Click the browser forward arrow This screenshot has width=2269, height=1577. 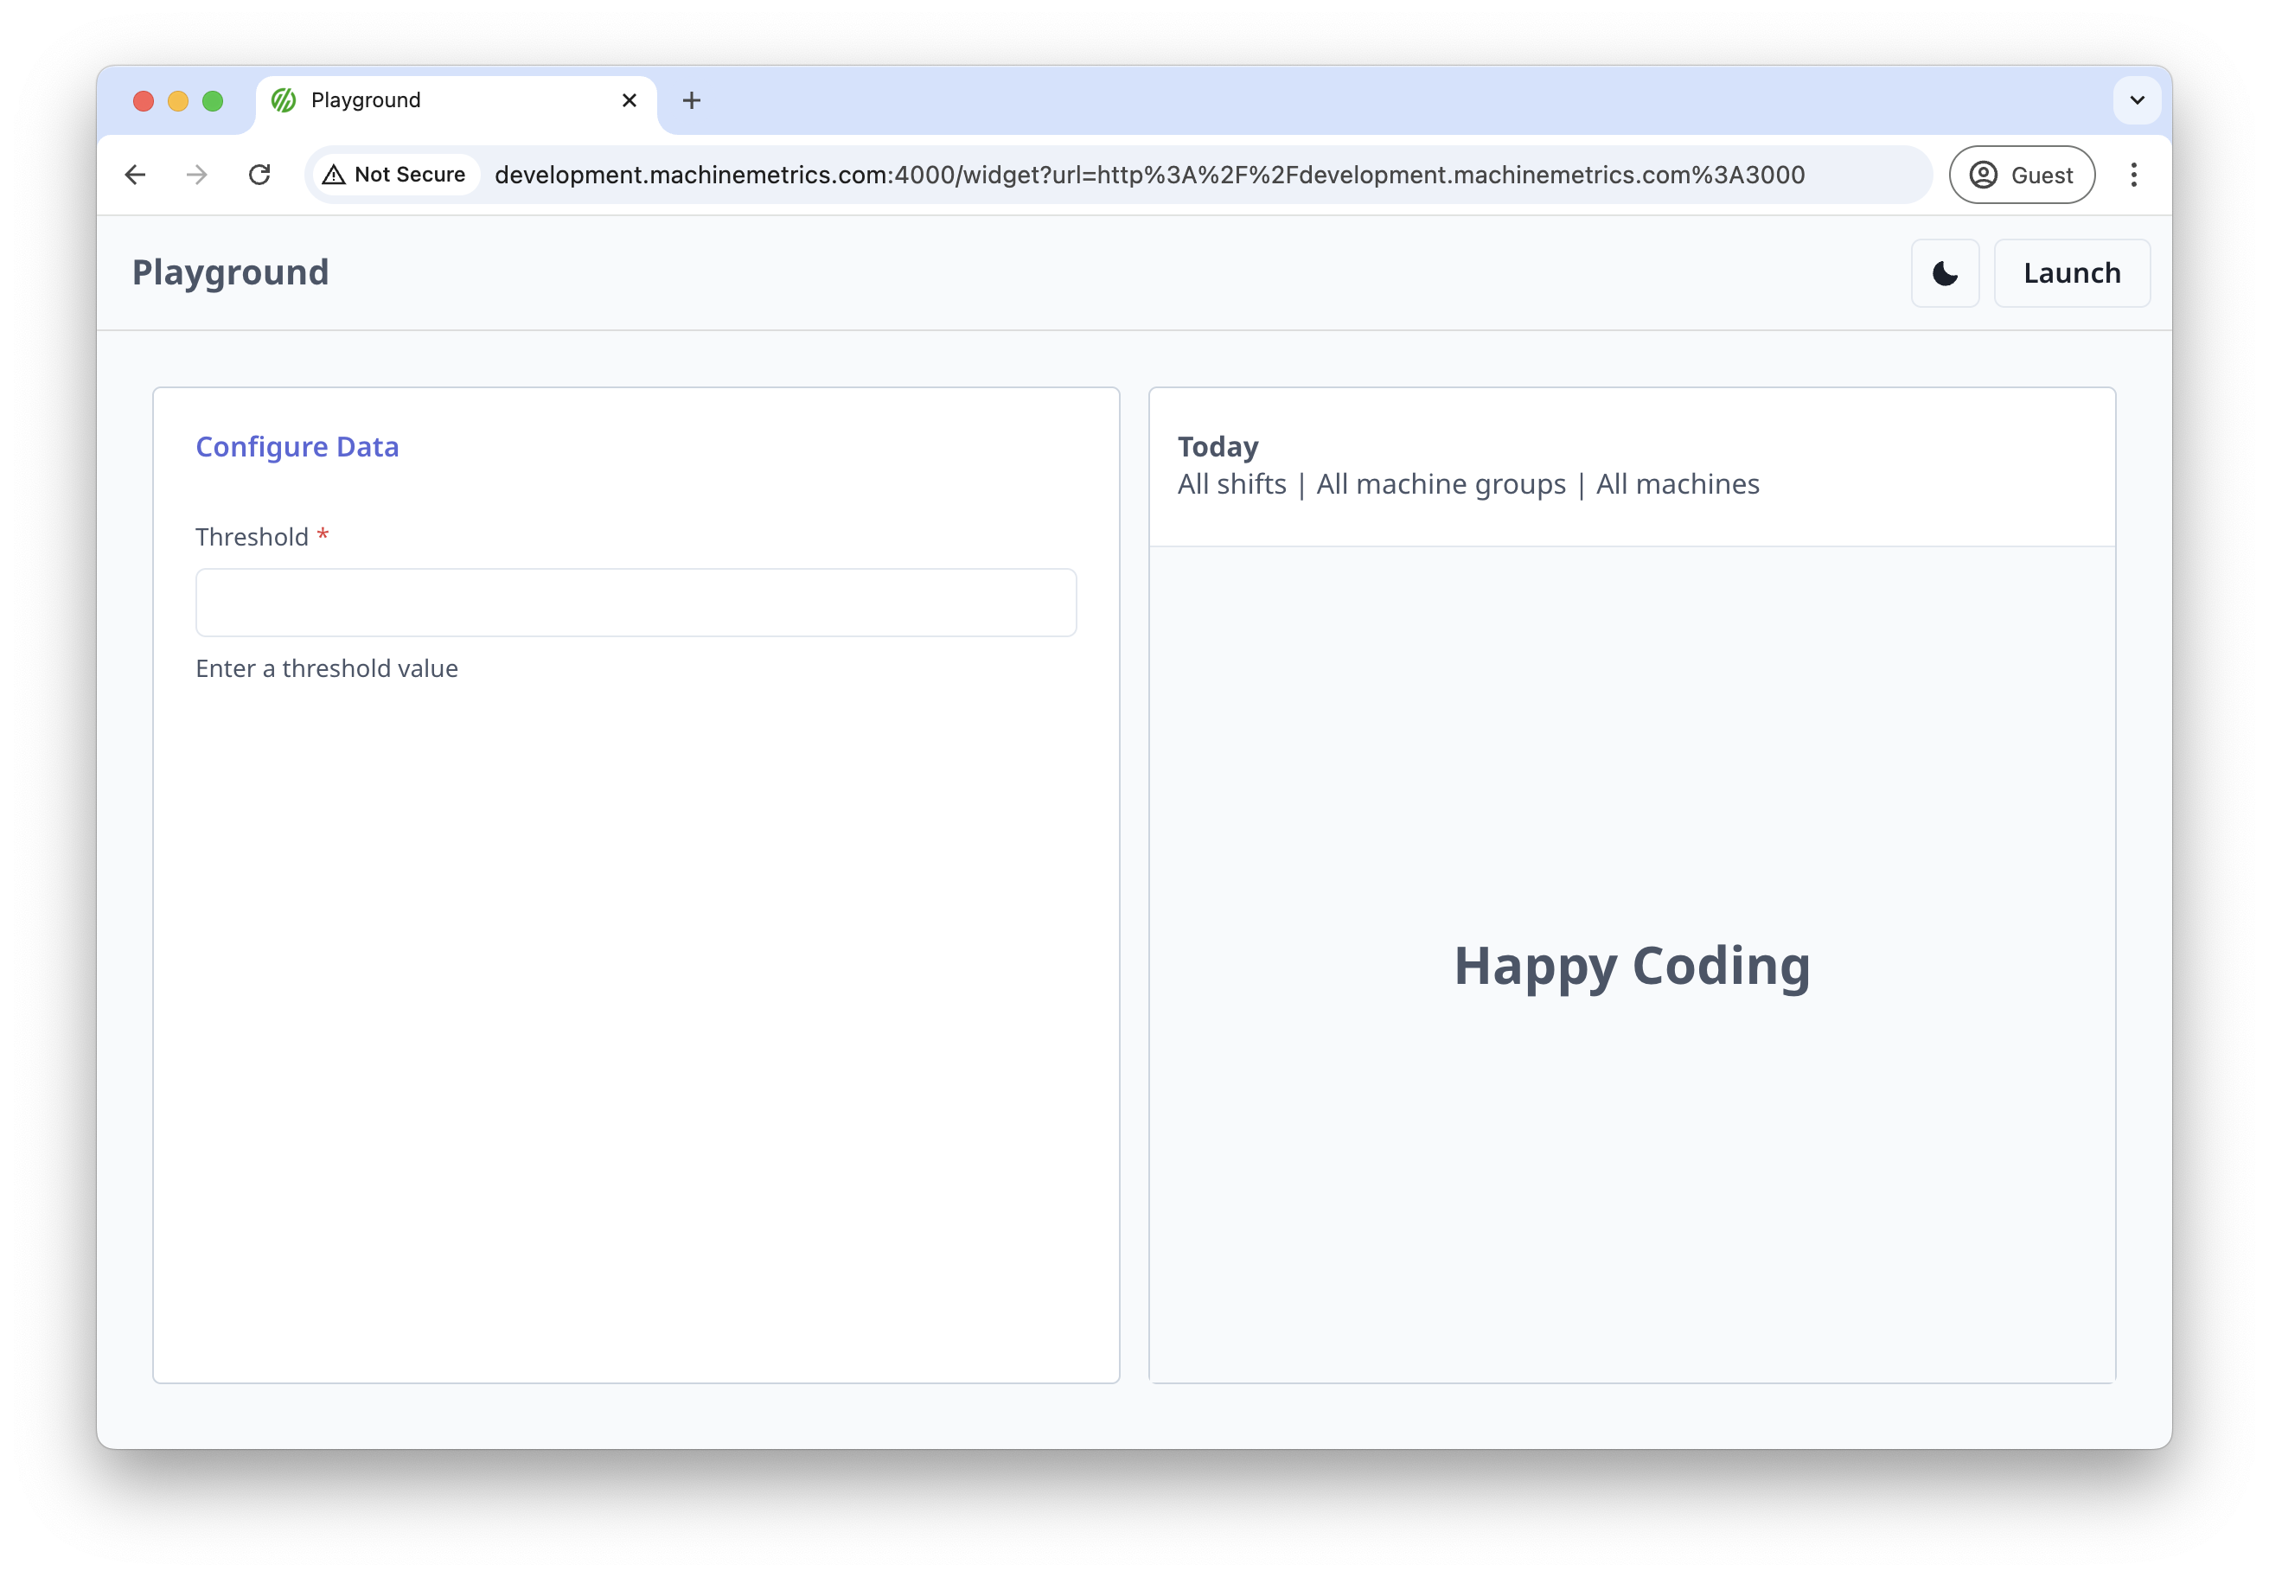pyautogui.click(x=198, y=175)
